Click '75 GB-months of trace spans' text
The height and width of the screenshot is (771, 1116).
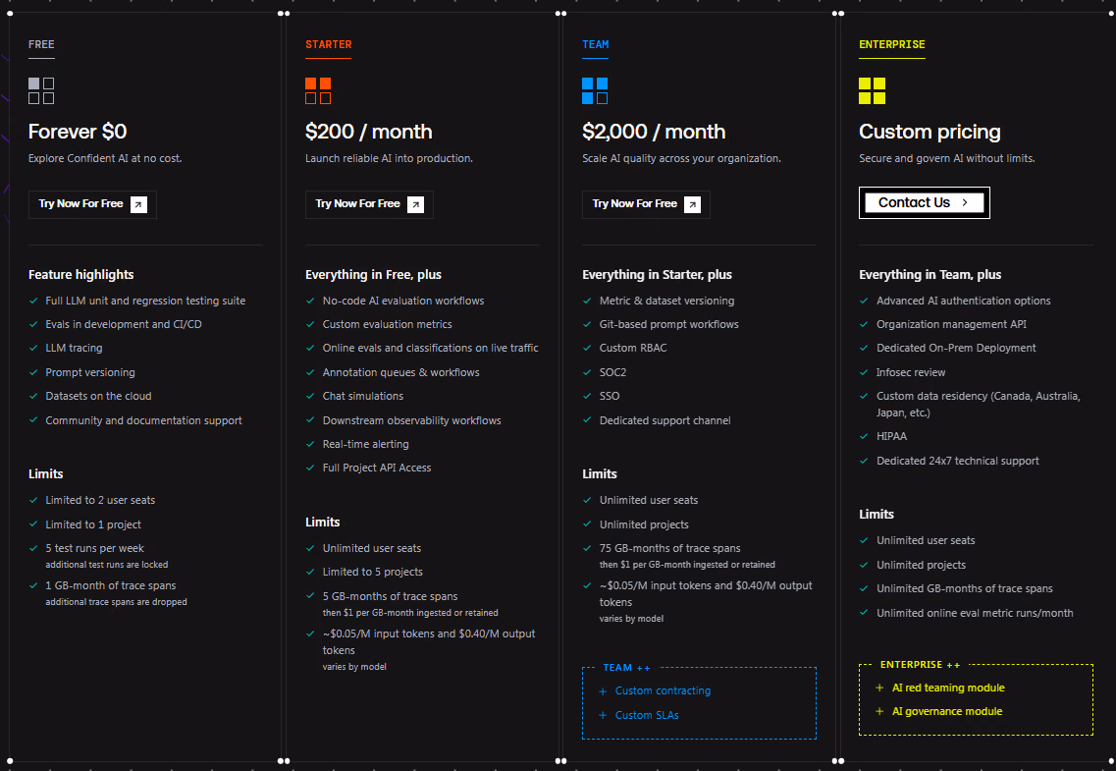pyautogui.click(x=669, y=549)
